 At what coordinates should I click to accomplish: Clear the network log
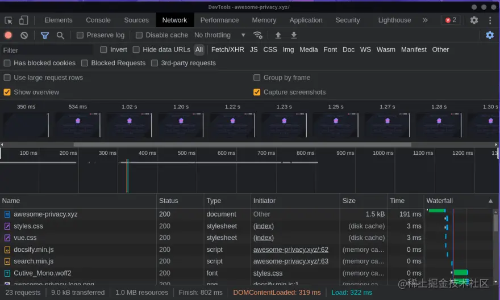tap(24, 35)
